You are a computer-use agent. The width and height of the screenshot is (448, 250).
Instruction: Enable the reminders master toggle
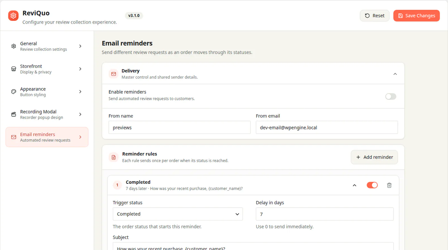click(391, 96)
